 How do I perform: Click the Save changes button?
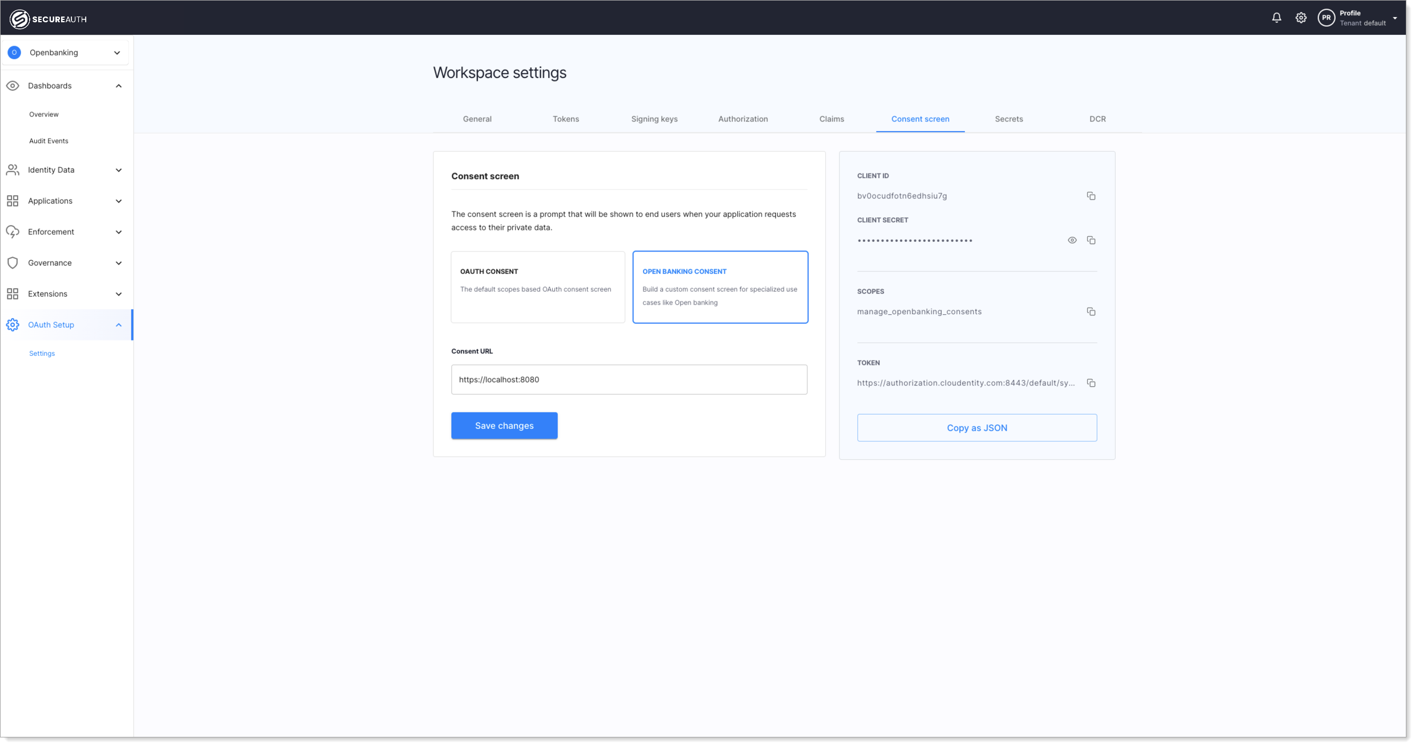point(504,425)
